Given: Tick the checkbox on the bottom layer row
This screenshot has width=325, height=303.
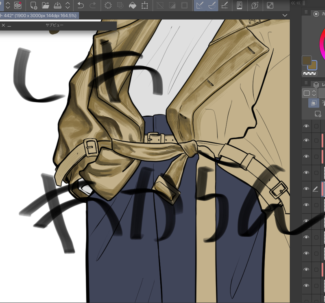Looking at the screenshot, I should point(316,286).
